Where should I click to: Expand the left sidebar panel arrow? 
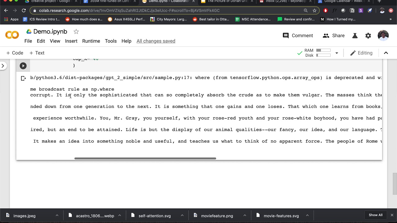pos(3,66)
